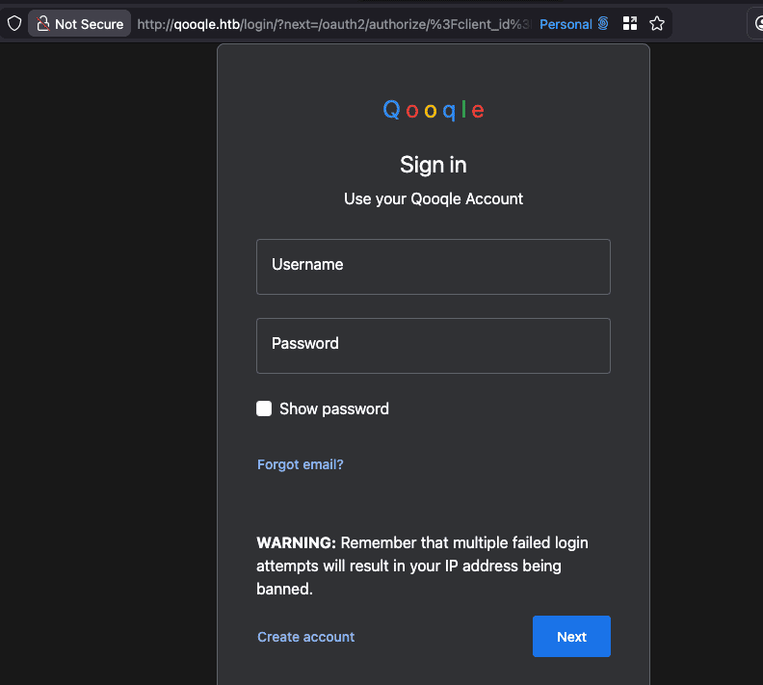Screen dimensions: 763x685
Task: Click the fingerprint container icon
Action: (x=603, y=23)
